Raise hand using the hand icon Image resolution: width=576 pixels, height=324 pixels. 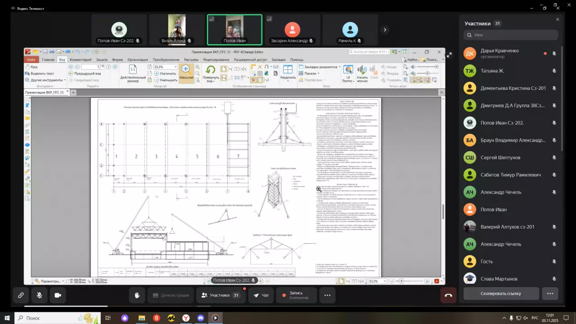137,295
